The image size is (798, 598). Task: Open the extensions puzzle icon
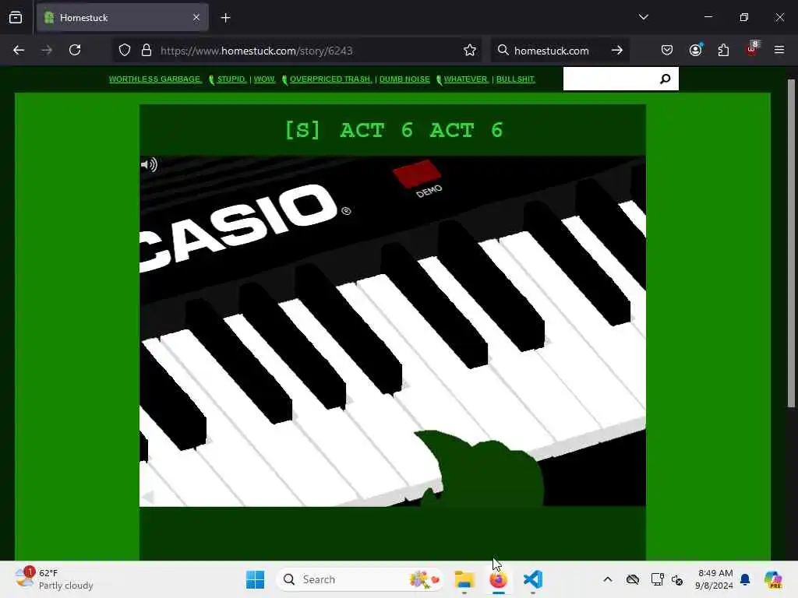point(723,51)
